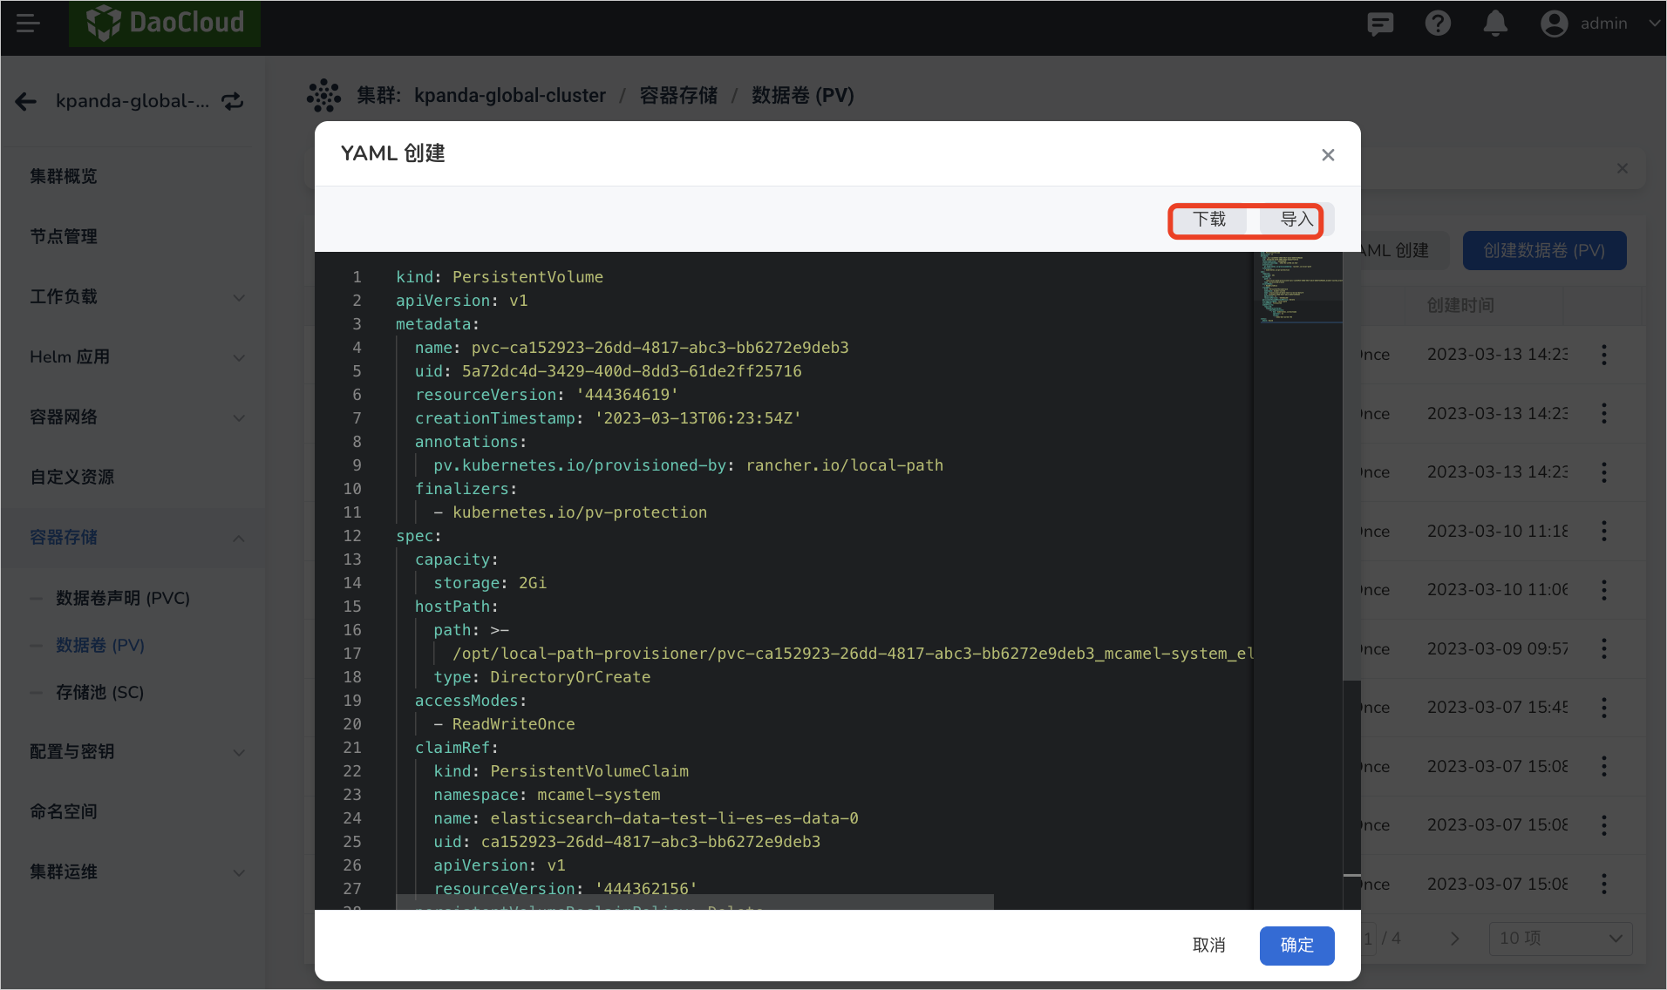Dismiss the banner behind the dialog
Viewport: 1667px width, 990px height.
click(1623, 168)
